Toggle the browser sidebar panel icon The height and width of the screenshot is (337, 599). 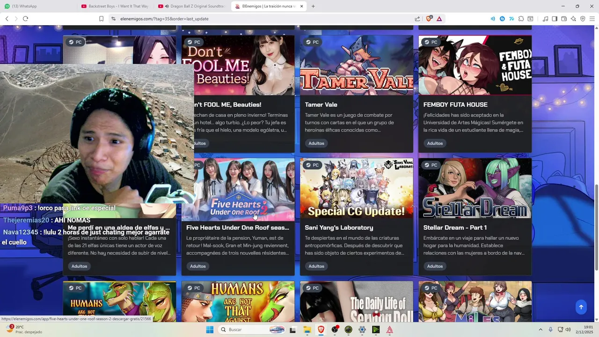click(555, 19)
